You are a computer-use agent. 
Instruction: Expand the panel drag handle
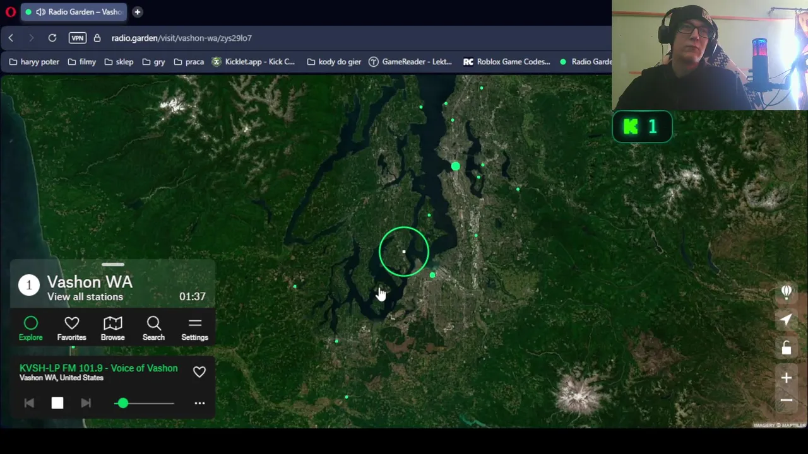coord(113,265)
